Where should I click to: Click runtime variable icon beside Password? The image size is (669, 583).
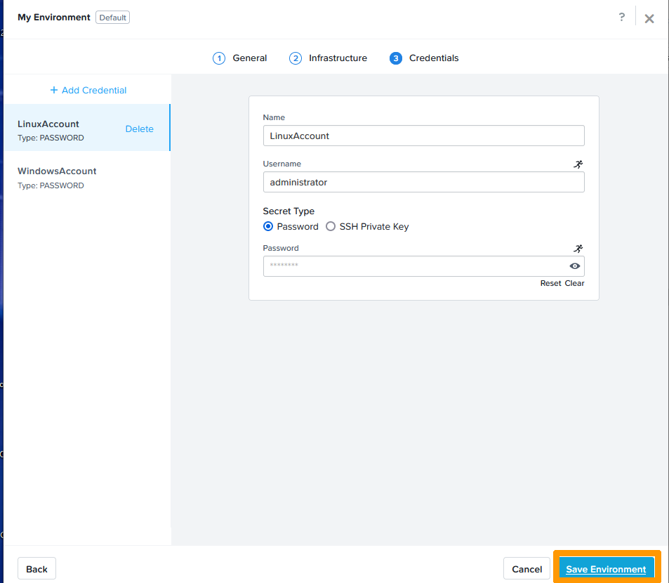tap(578, 248)
